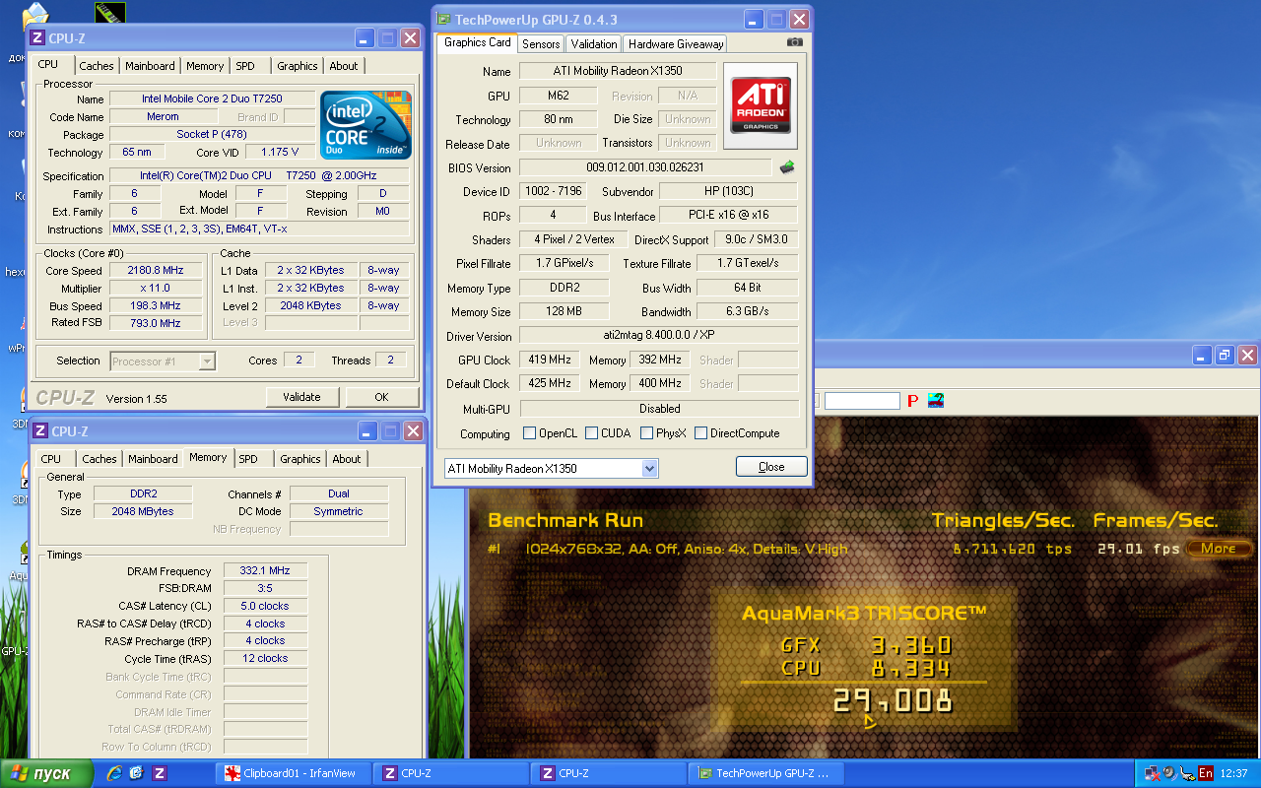Click the CPU-Z OK button
The image size is (1261, 788).
(381, 397)
